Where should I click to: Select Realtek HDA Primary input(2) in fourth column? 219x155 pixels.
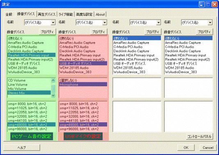189,59
